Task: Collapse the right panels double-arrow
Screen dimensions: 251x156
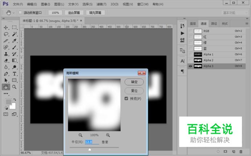Action: 247,18
